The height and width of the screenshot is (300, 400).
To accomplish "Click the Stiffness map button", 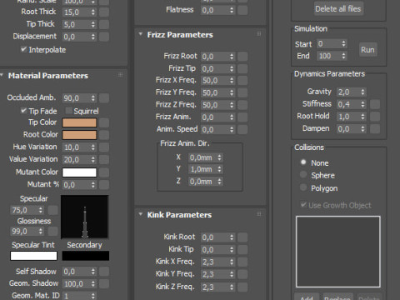I will click(x=375, y=104).
